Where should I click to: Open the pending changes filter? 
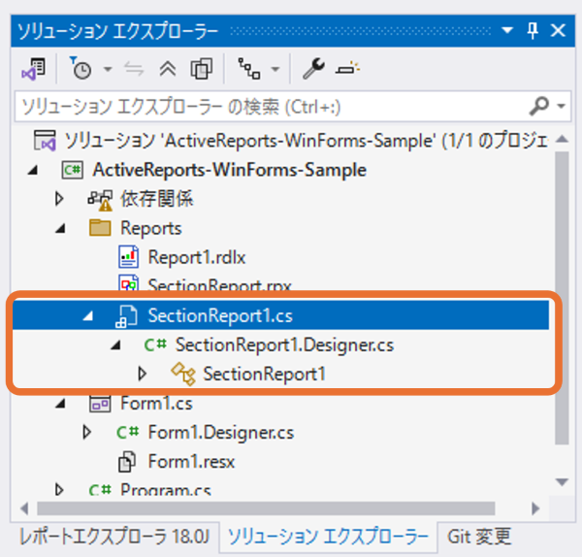81,68
